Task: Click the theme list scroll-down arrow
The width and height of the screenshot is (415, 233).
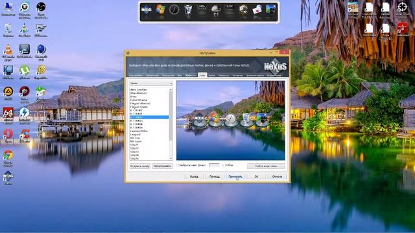Action: point(171,159)
